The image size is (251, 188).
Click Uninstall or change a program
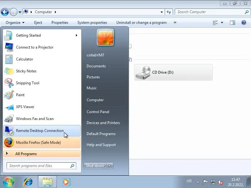tap(142, 23)
